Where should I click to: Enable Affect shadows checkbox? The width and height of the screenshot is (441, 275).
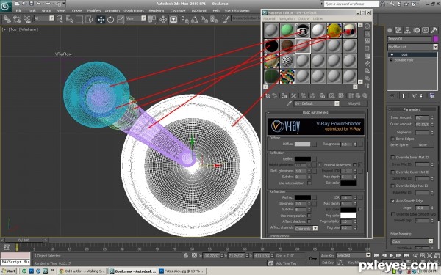[x=309, y=221]
